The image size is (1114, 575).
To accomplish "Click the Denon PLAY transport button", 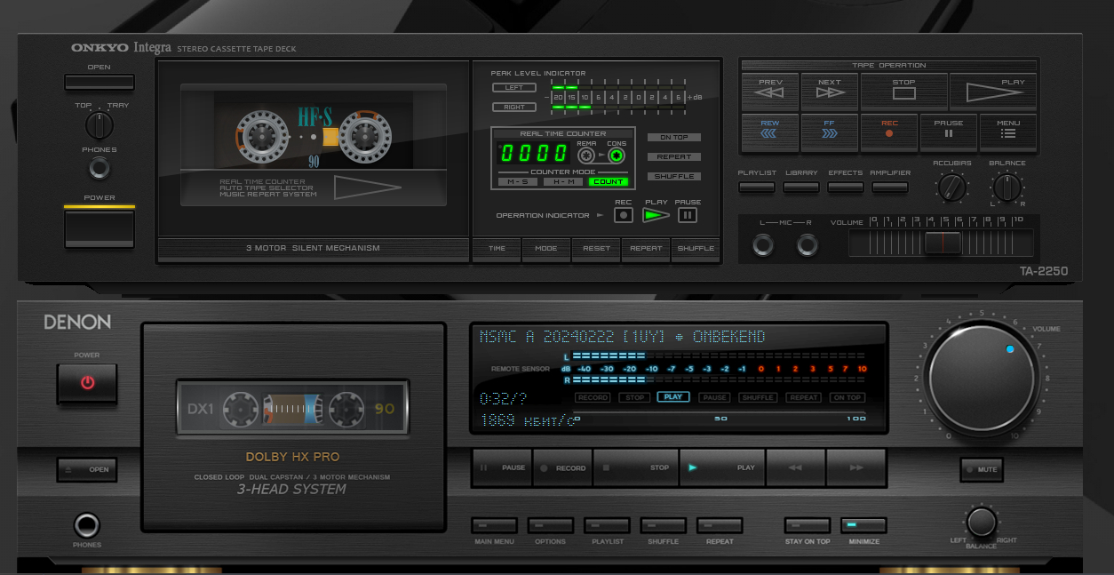I will (x=722, y=467).
